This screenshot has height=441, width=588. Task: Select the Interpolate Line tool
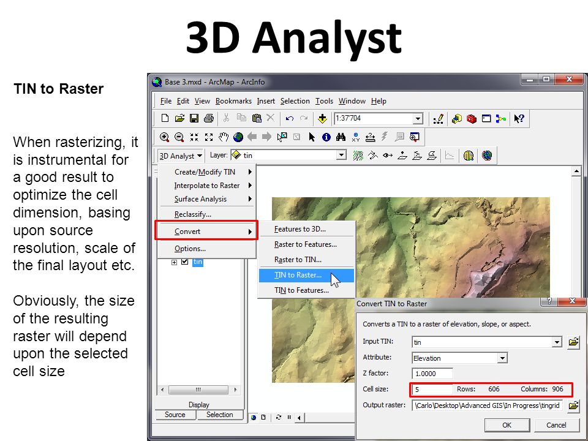pyautogui.click(x=417, y=155)
